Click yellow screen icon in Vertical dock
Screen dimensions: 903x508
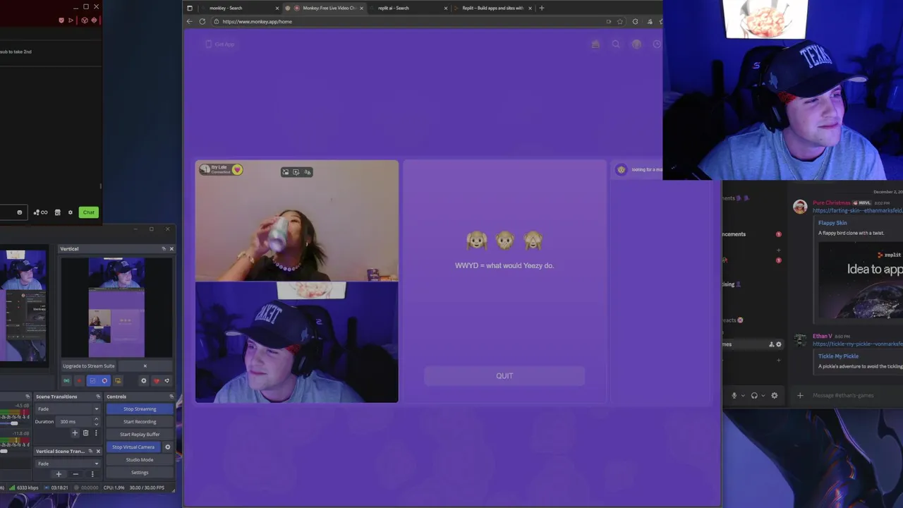[x=118, y=381]
